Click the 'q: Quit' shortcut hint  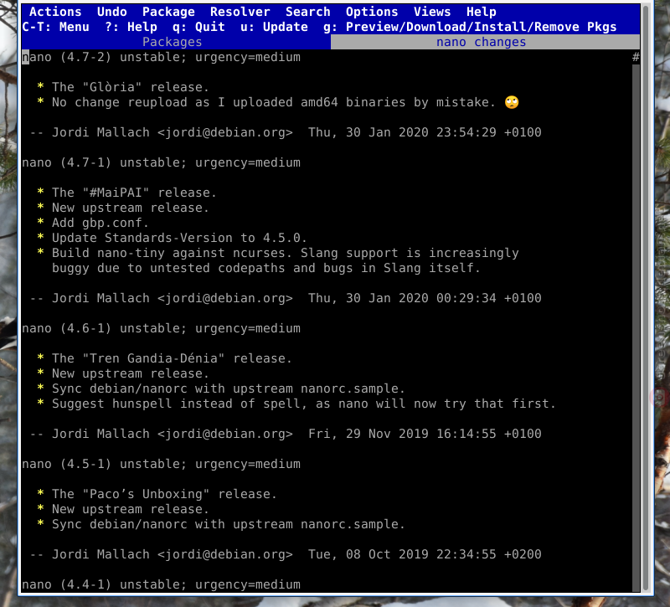(x=198, y=27)
